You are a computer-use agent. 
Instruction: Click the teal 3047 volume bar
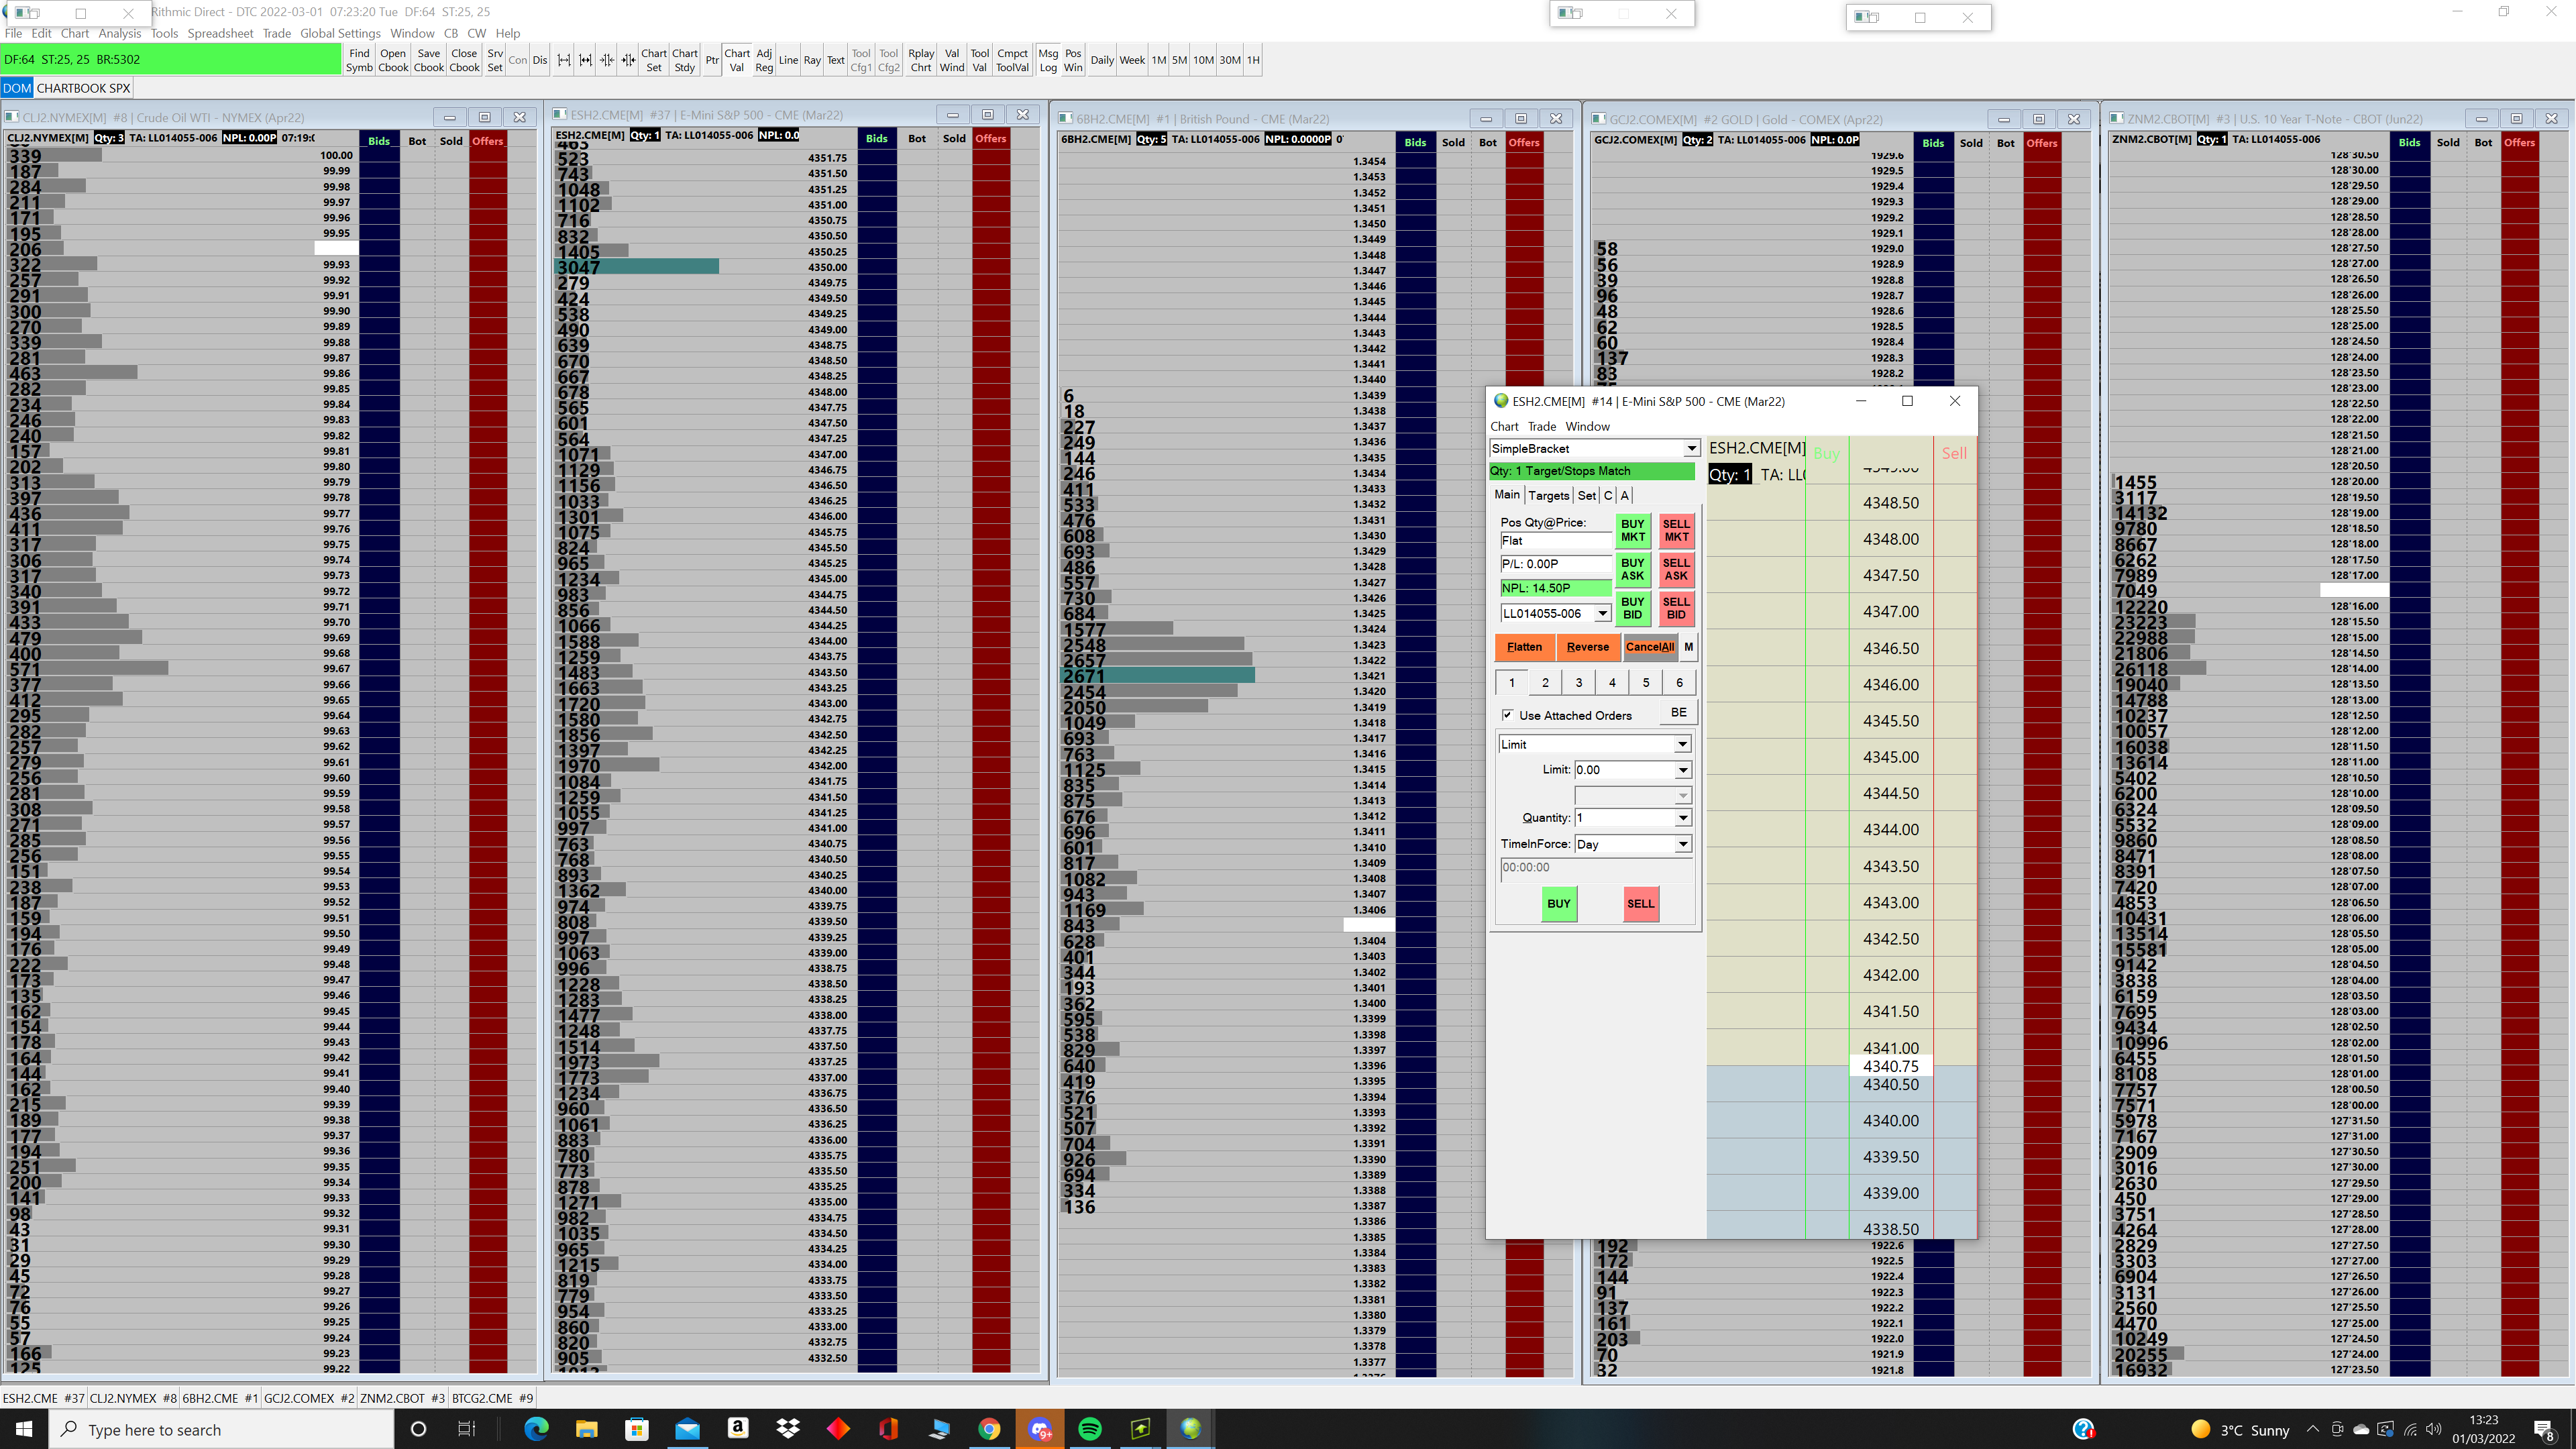coord(636,267)
